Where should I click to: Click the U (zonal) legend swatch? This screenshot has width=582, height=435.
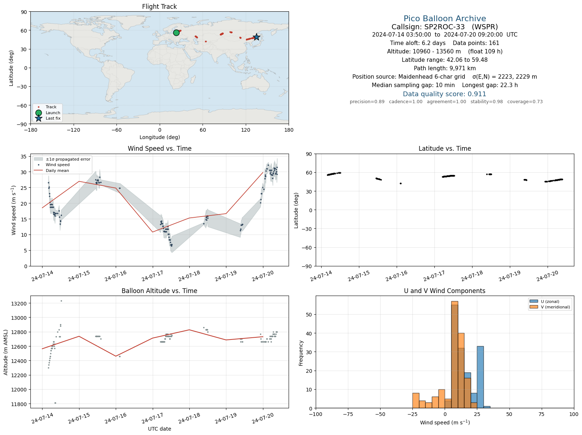pyautogui.click(x=534, y=301)
